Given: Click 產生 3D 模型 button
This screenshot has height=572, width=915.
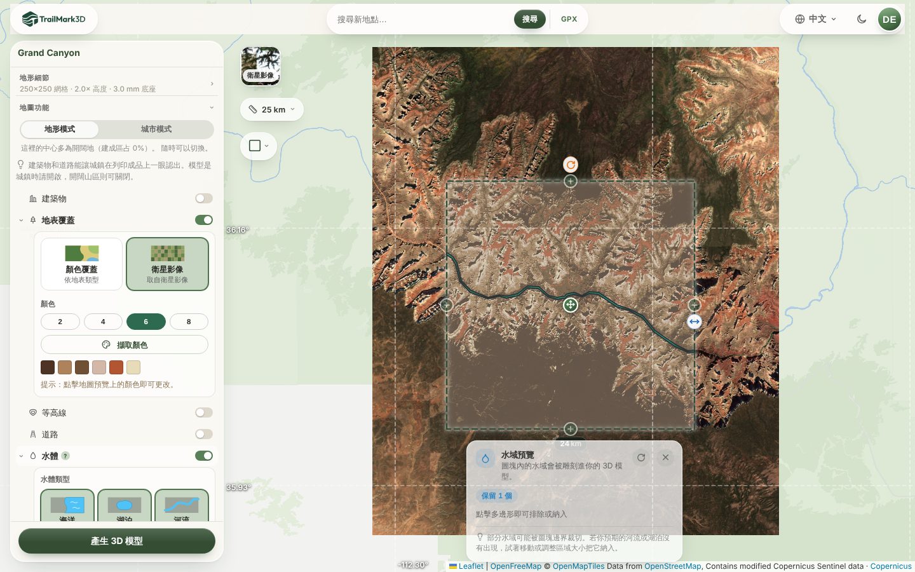Looking at the screenshot, I should tap(117, 541).
